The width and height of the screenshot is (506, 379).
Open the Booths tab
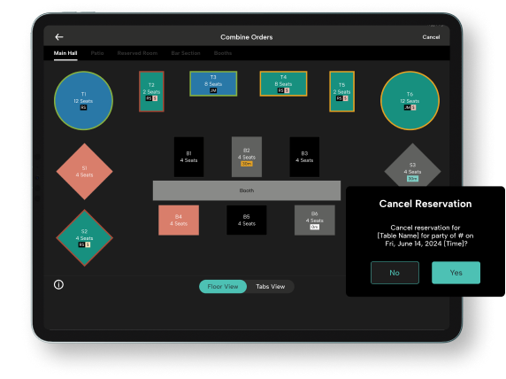point(223,53)
